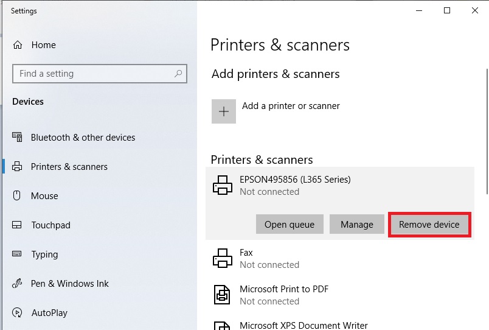Close the Settings window
Viewport: 489px width, 330px height.
(474, 10)
